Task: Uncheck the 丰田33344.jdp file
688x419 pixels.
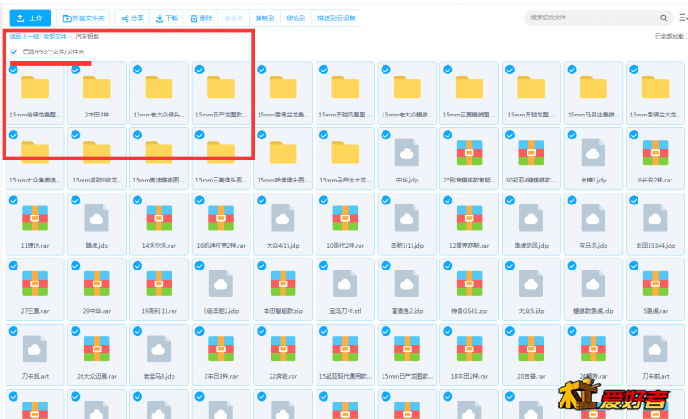Action: [634, 200]
